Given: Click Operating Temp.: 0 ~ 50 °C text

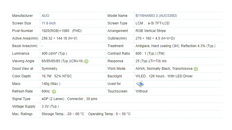Looking at the screenshot, I should (x=109, y=114).
